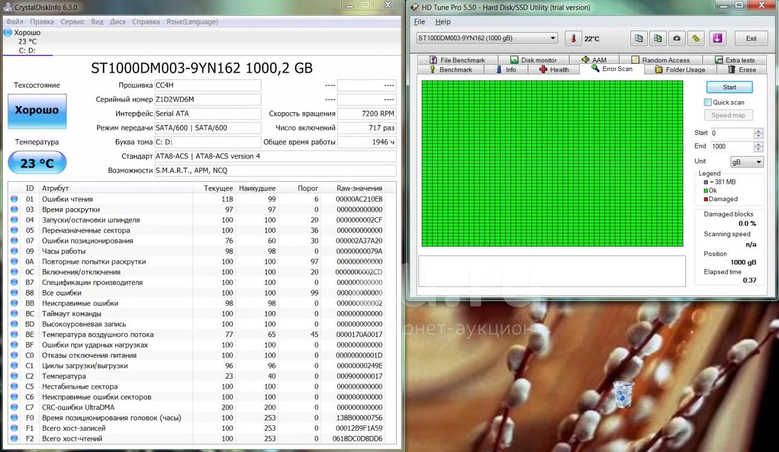
Task: Open the Сервис menu in CrystalDiskInfo
Action: tap(72, 22)
